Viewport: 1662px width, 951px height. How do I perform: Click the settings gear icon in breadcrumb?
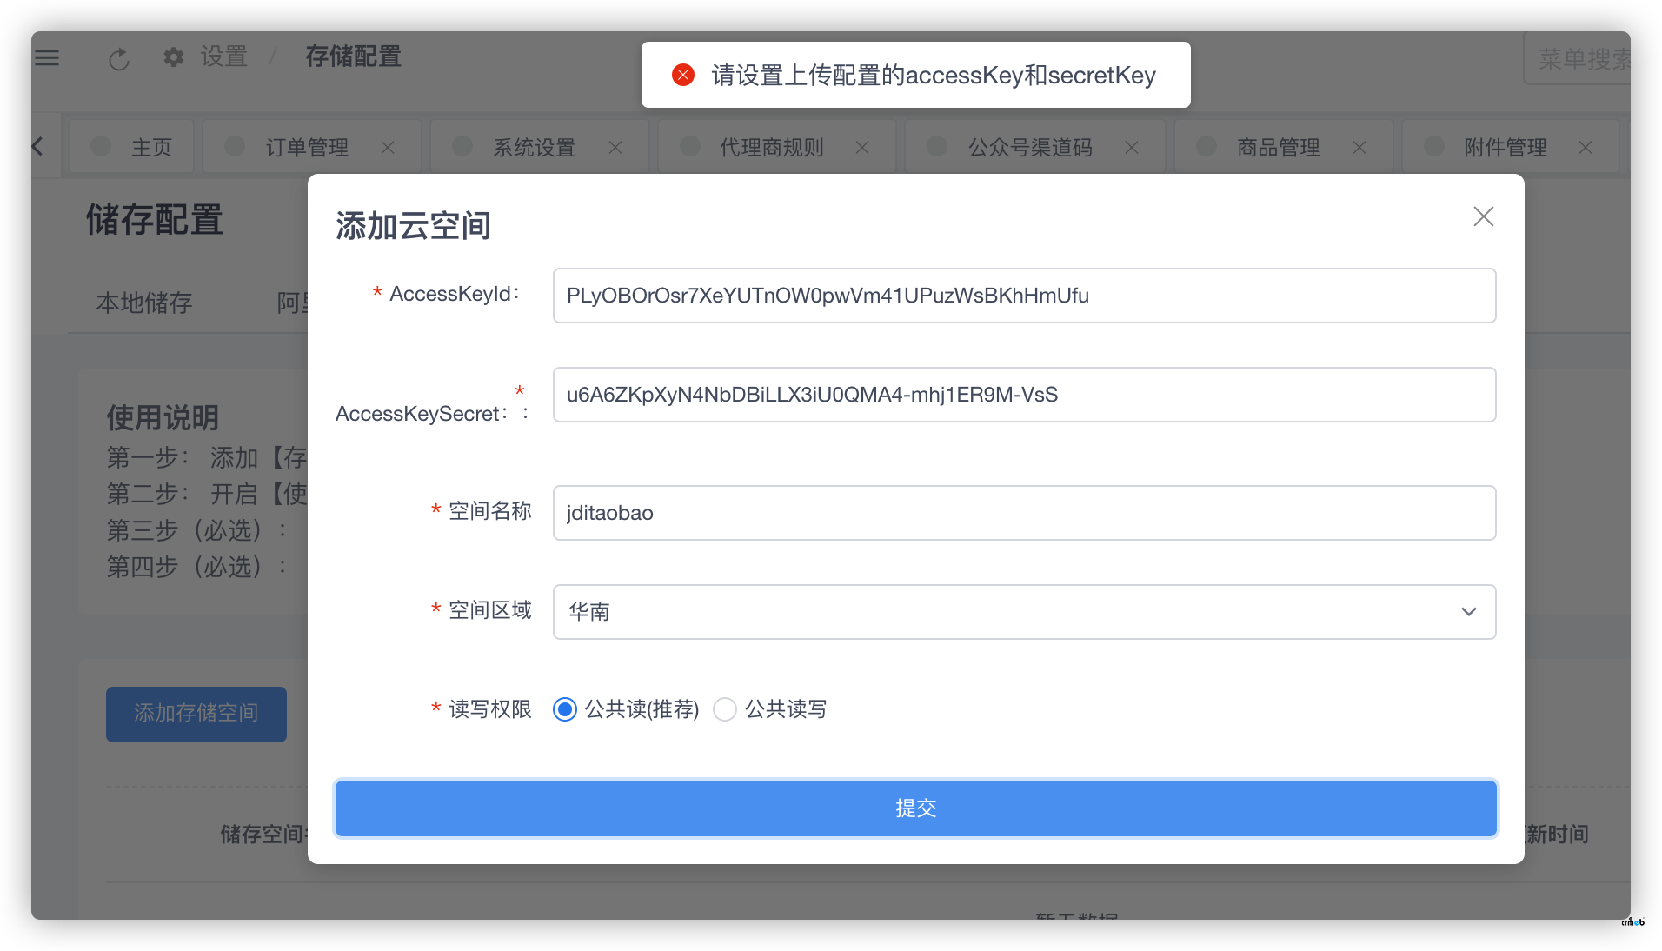(x=174, y=57)
